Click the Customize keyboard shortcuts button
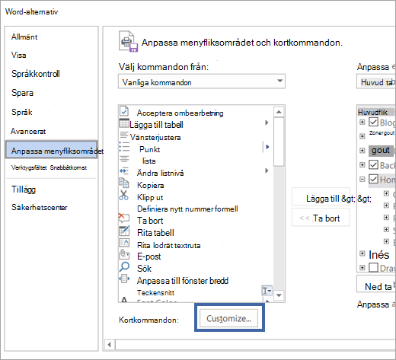 click(228, 318)
